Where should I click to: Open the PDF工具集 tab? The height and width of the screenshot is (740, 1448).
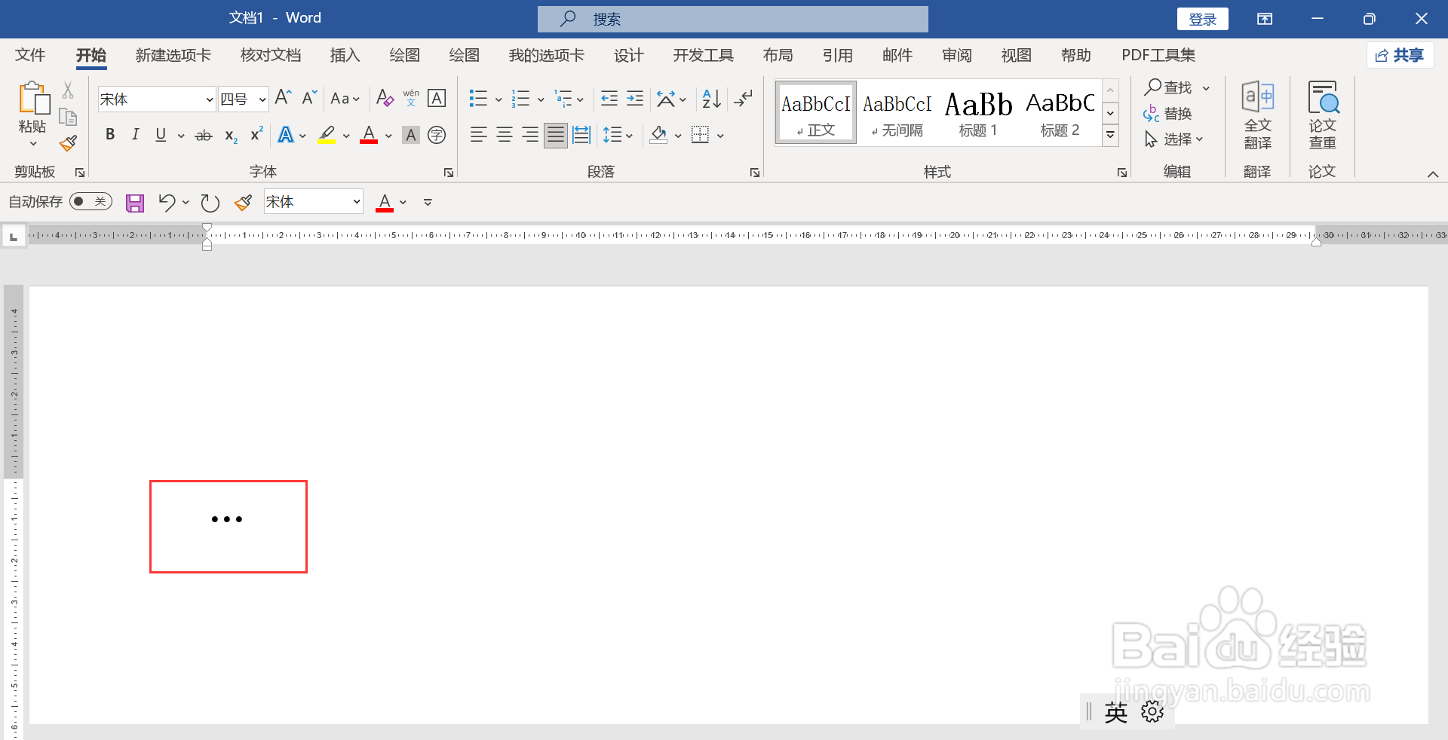tap(1158, 55)
